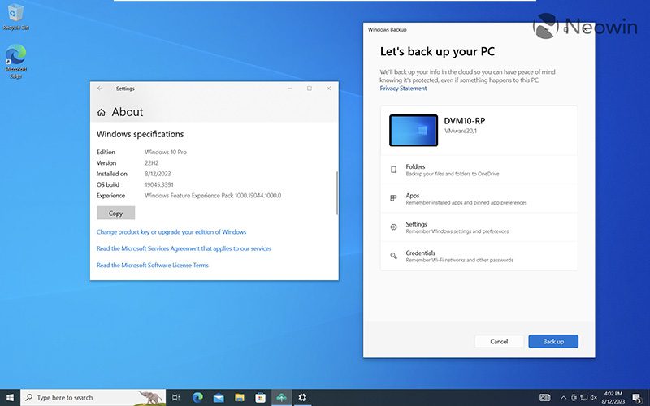Click the Settings window scrollbar
The image size is (650, 406).
point(337,192)
